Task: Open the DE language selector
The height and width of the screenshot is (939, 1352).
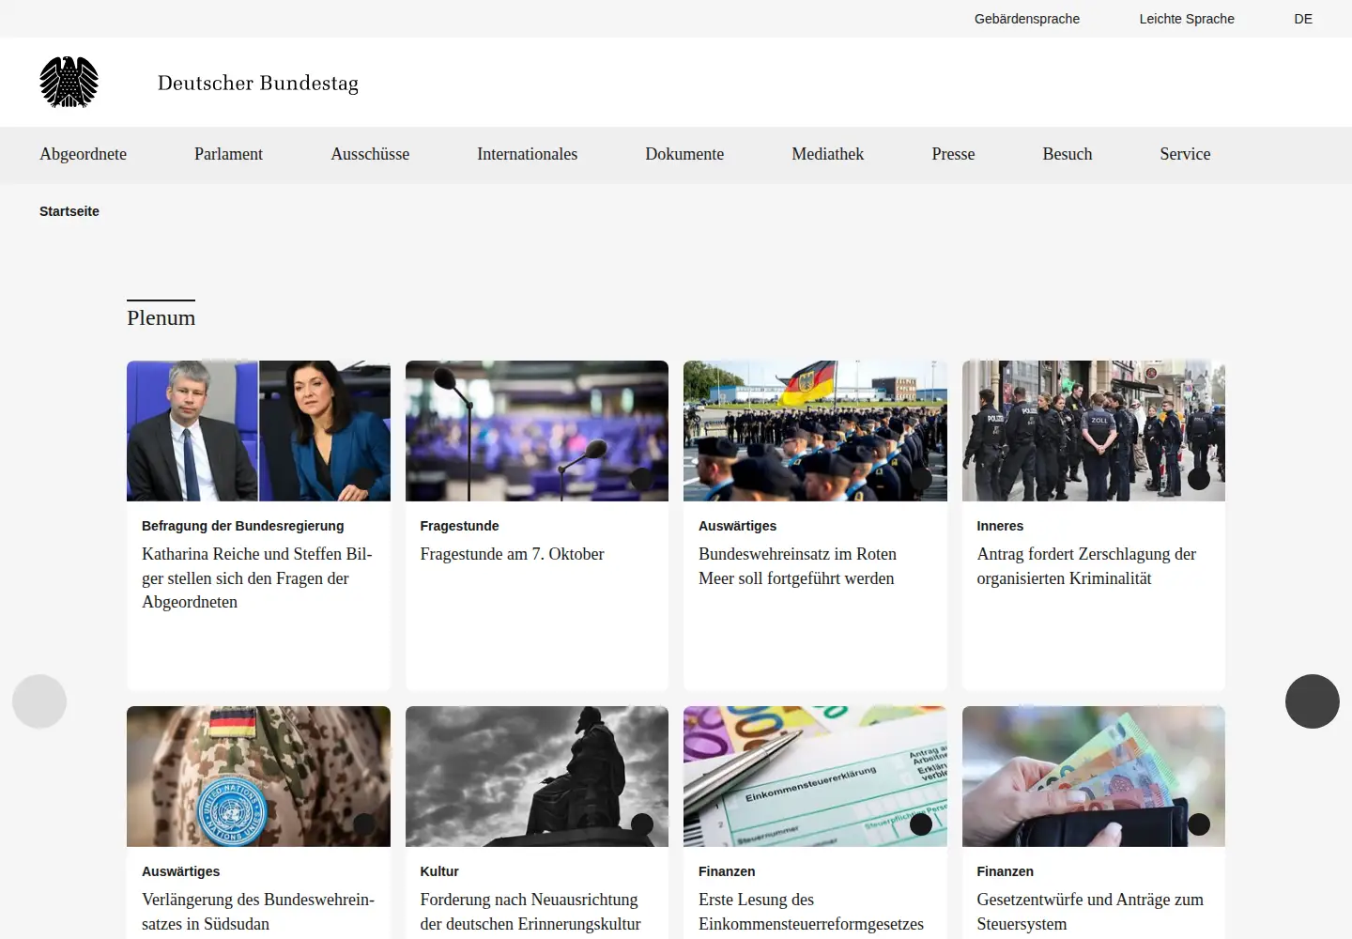Action: pos(1303,19)
